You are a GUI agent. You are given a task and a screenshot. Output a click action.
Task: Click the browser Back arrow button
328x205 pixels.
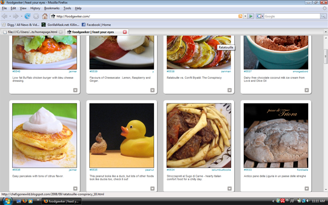[7, 16]
